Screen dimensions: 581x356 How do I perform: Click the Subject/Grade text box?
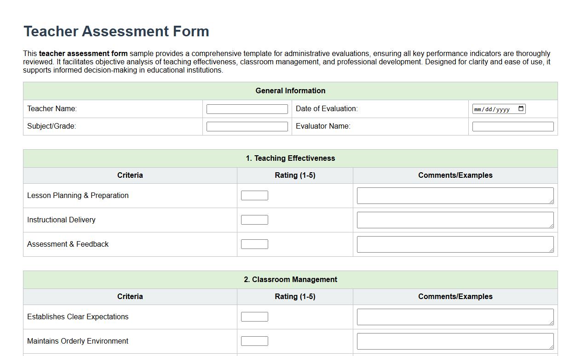247,126
